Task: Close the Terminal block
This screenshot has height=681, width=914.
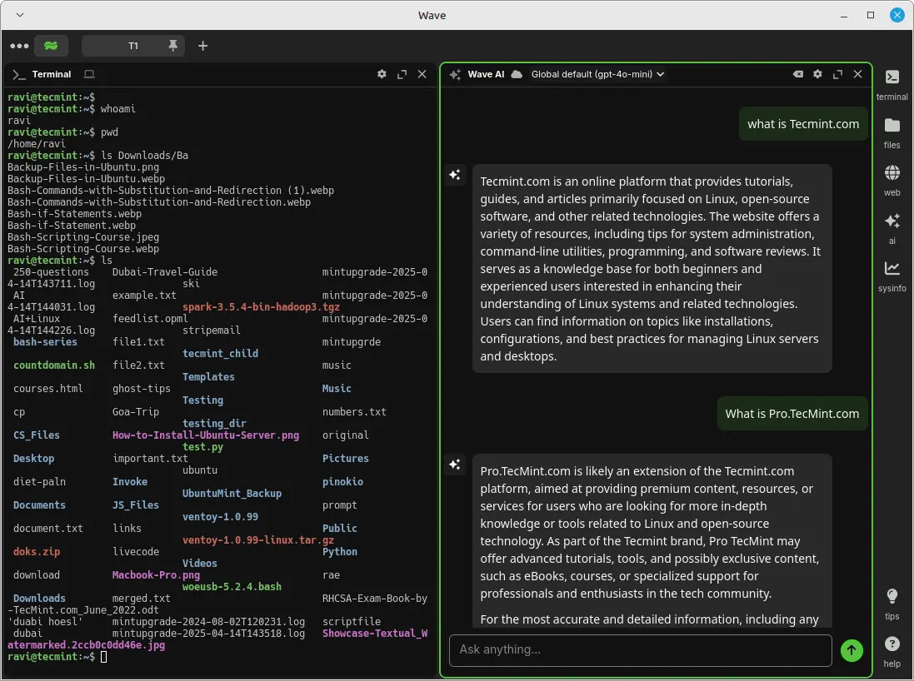Action: [422, 74]
